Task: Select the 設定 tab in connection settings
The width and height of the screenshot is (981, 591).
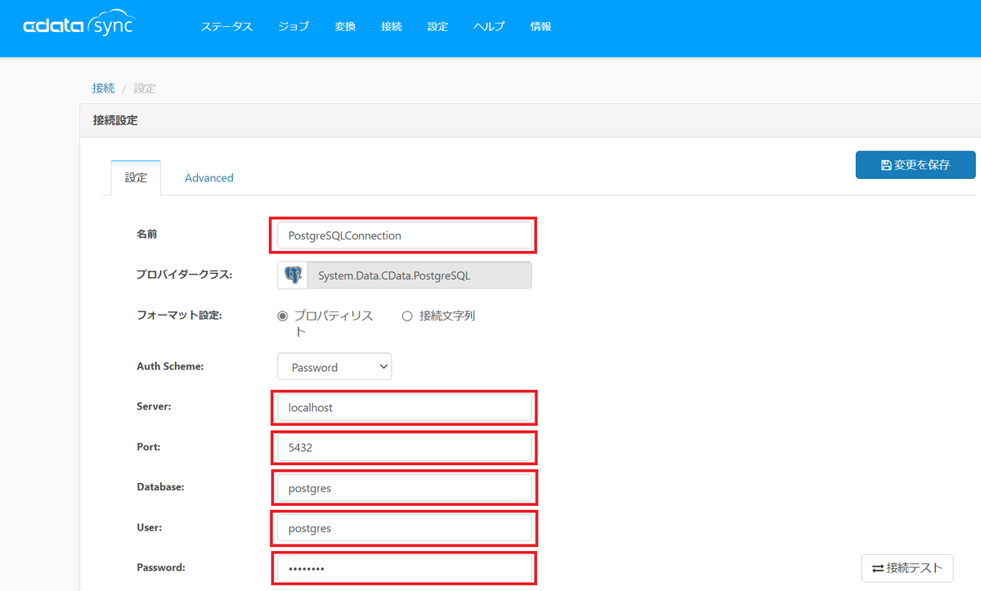Action: [x=136, y=177]
